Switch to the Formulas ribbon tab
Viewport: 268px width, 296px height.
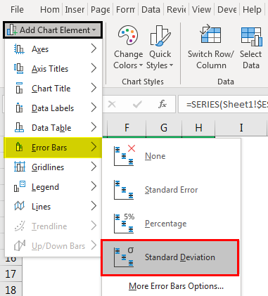point(125,10)
